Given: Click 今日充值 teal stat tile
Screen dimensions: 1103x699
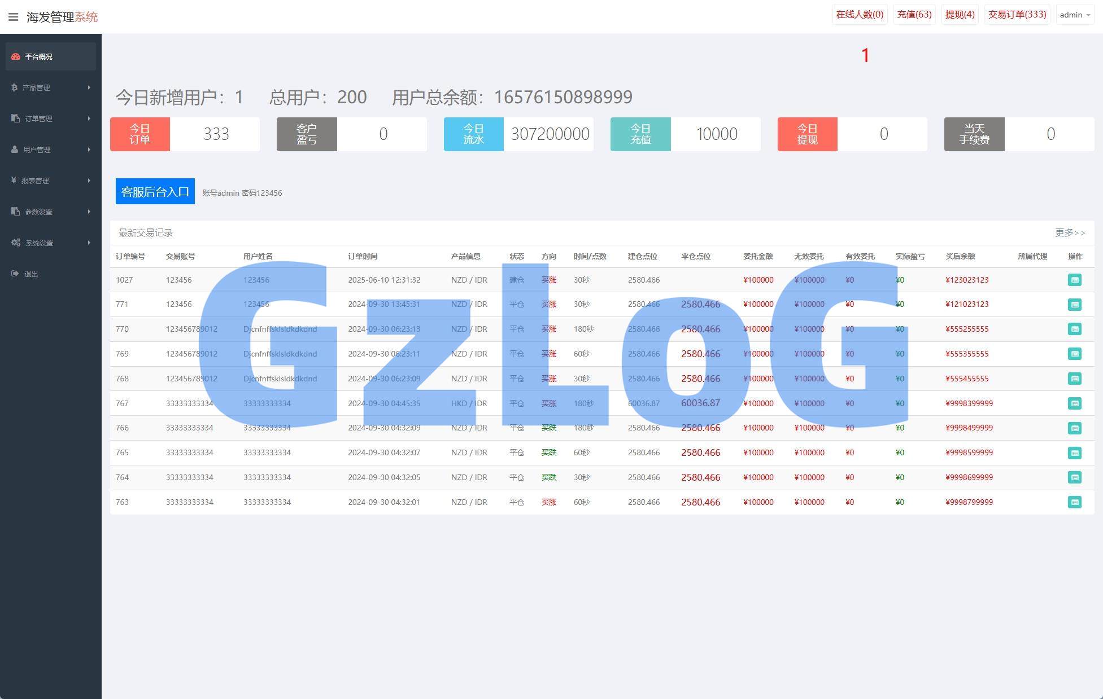Looking at the screenshot, I should 640,134.
